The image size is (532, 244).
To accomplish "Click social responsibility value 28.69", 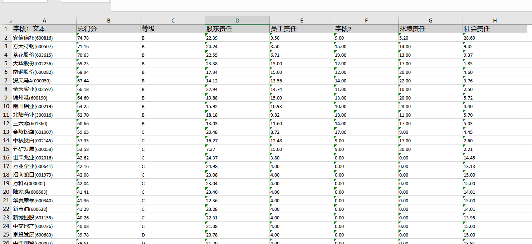I will click(x=495, y=37).
